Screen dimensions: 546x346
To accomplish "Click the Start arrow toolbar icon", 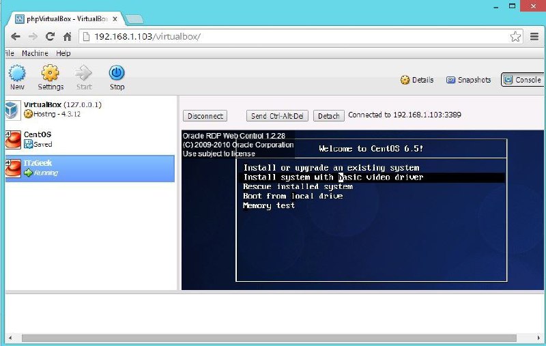I will click(83, 73).
